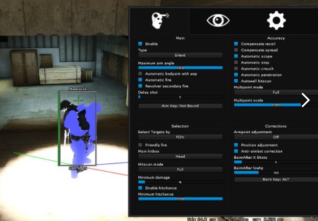Open the aimbot head-icon tab

[x=160, y=20]
